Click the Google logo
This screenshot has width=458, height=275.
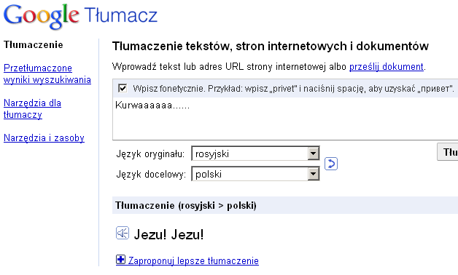coord(41,16)
